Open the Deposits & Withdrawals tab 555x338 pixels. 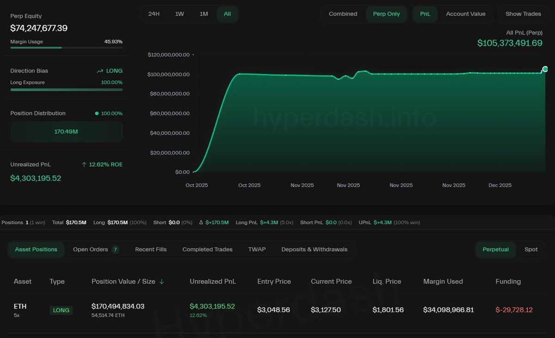click(x=314, y=249)
